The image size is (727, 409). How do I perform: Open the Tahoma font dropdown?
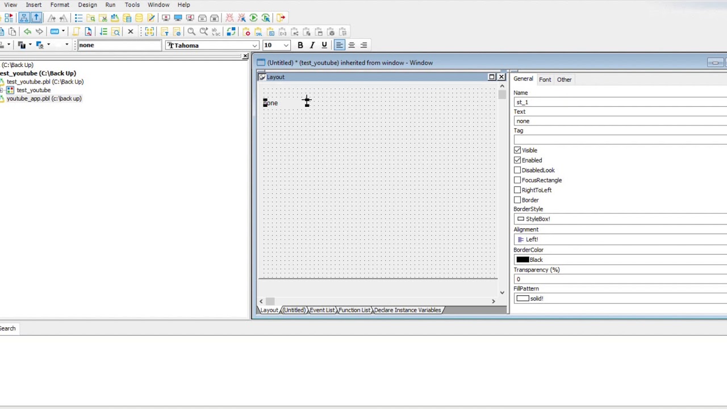[x=255, y=45]
